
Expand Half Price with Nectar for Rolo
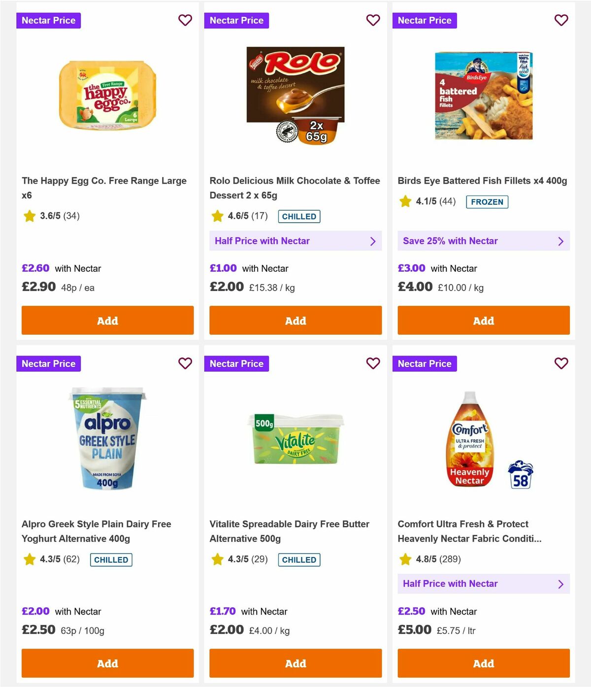coord(295,241)
